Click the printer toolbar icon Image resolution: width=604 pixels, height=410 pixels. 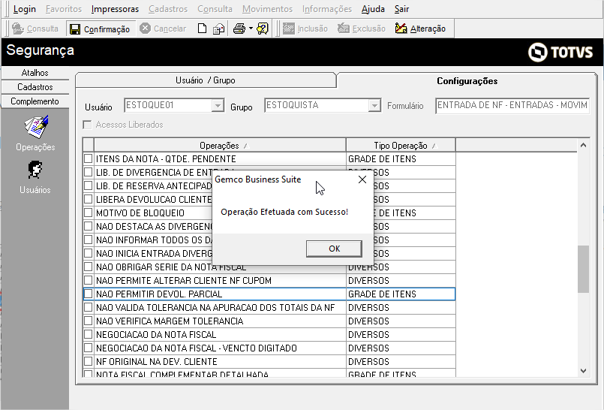pos(239,29)
